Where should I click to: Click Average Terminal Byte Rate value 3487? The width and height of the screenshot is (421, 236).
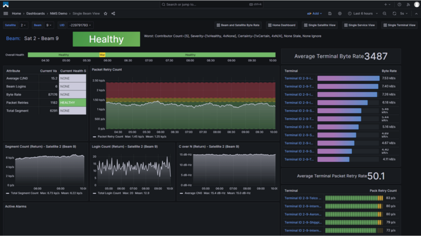point(376,56)
